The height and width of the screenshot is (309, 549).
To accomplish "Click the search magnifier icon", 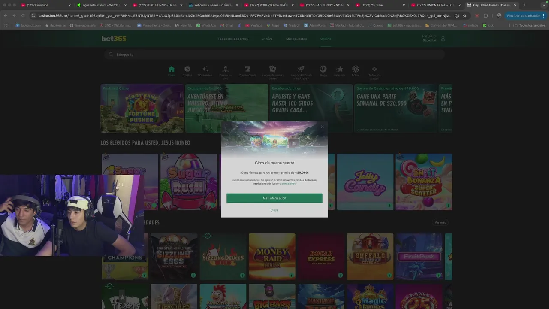I will coord(111,55).
